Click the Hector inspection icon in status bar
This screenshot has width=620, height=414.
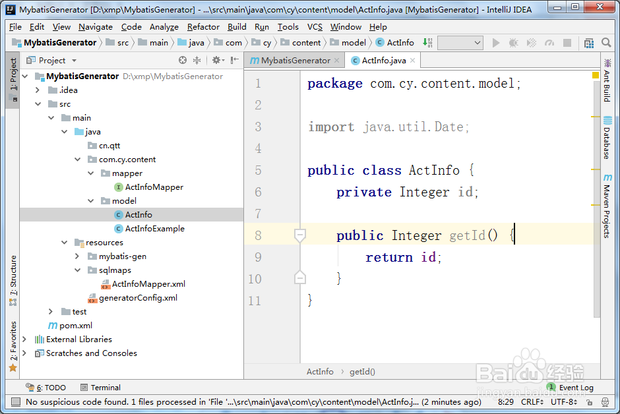coord(605,402)
